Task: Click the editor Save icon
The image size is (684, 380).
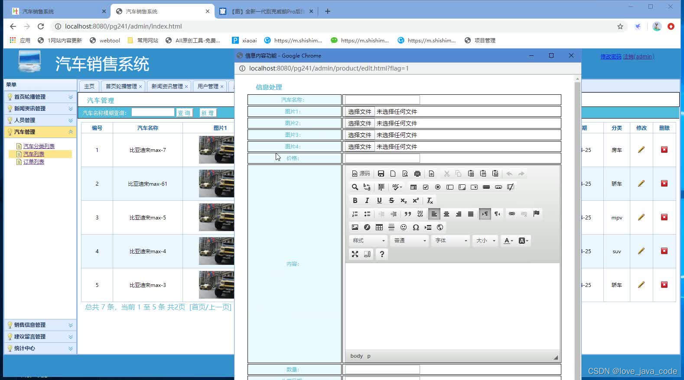Action: coord(381,174)
